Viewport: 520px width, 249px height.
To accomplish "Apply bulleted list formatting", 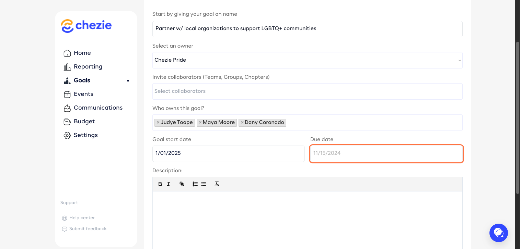I will click(x=204, y=184).
